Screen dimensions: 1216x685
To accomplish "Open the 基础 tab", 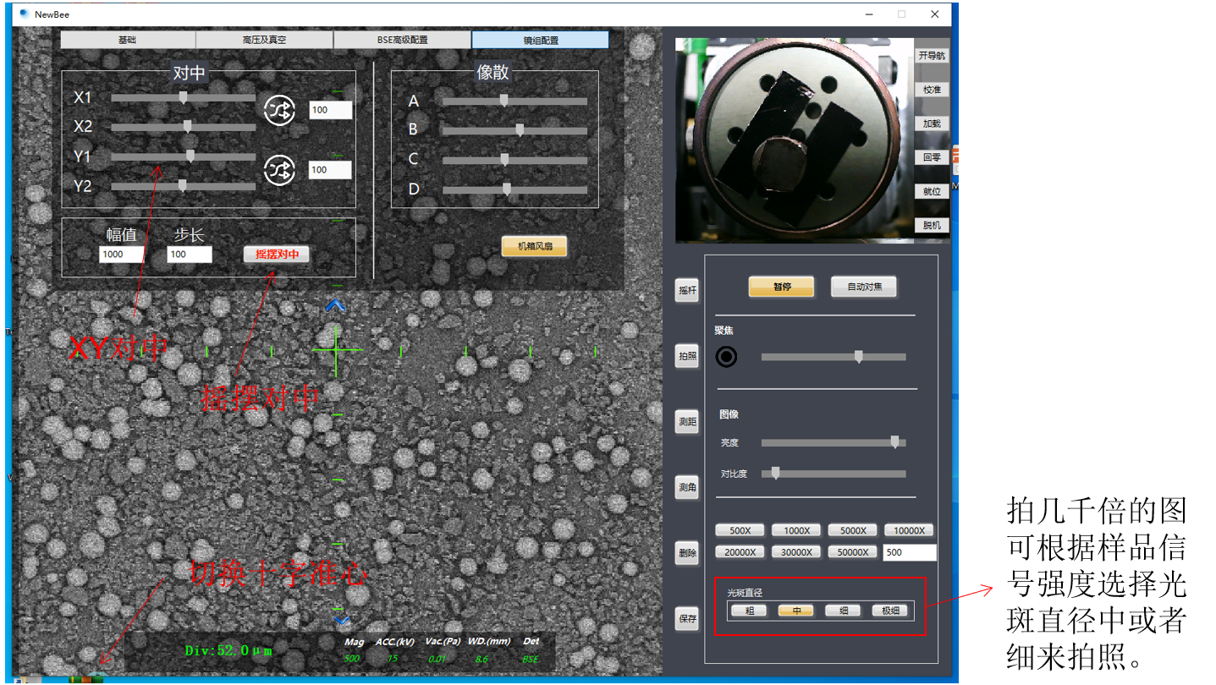I will (x=128, y=40).
